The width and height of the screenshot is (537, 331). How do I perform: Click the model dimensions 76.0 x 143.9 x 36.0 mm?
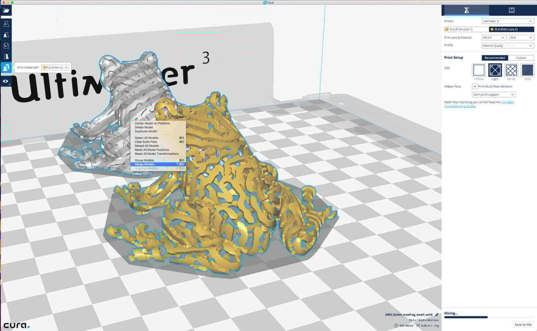(x=423, y=320)
